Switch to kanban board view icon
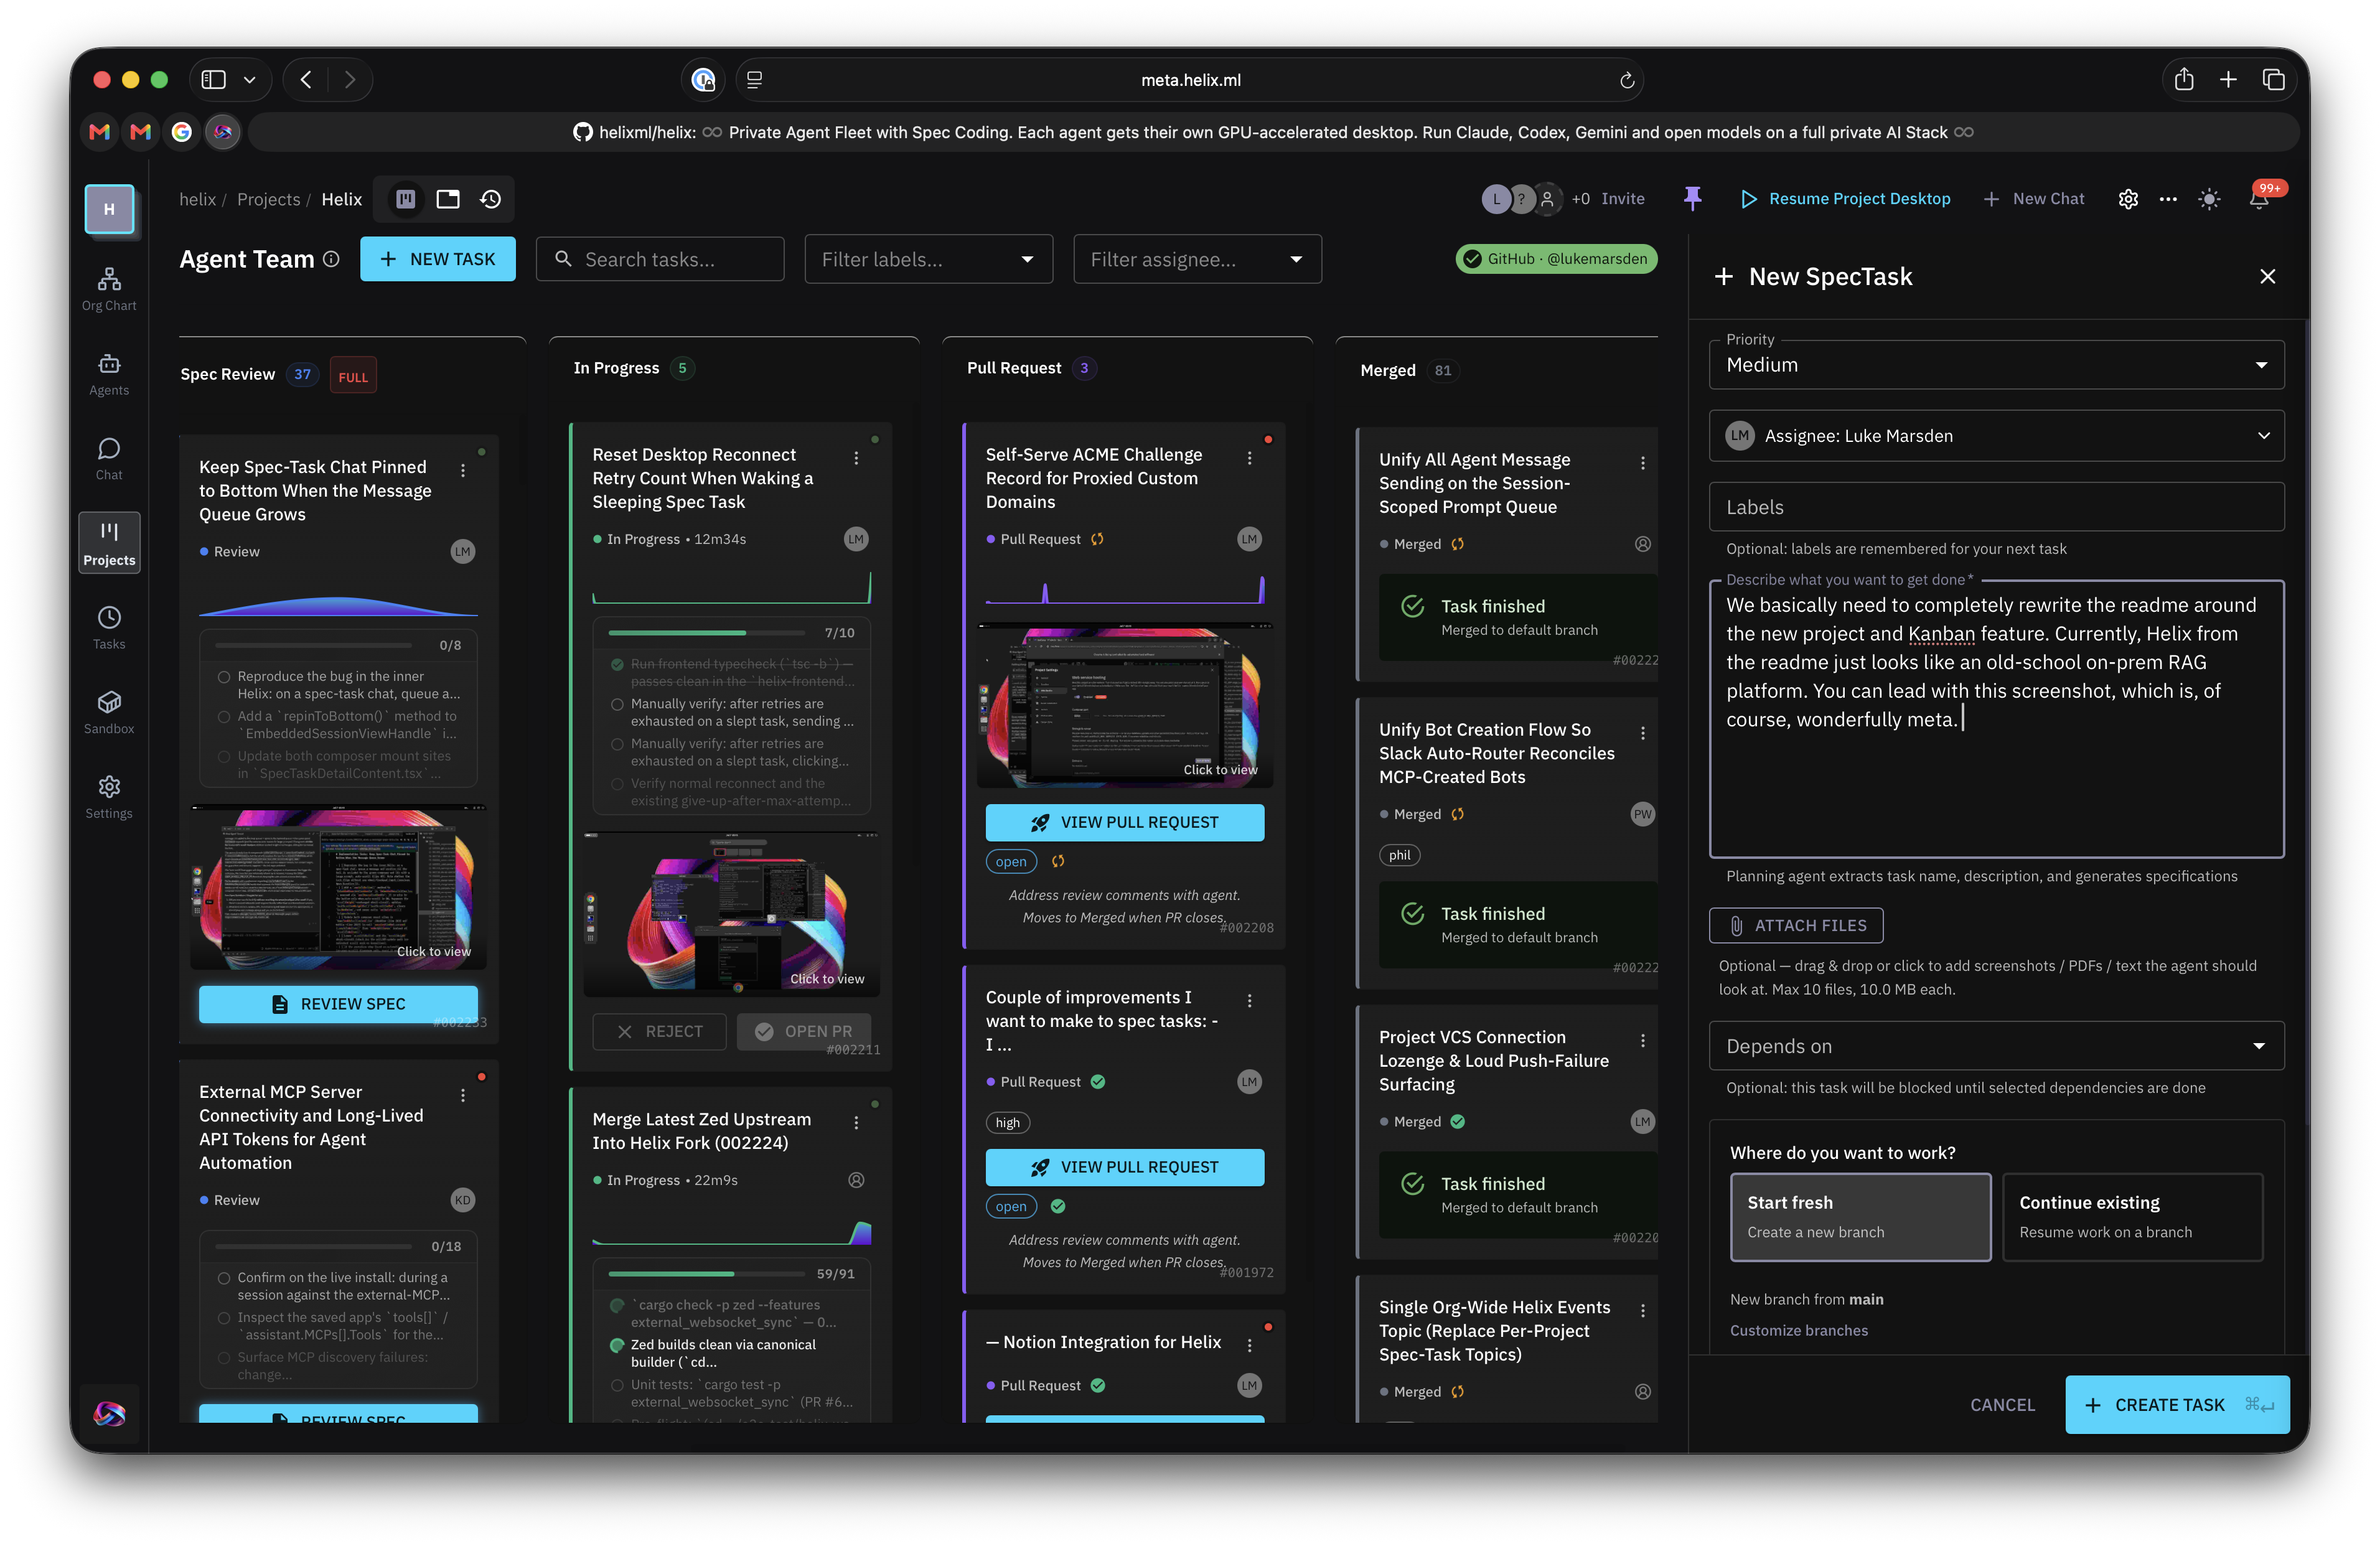The height and width of the screenshot is (1546, 2380). (405, 199)
